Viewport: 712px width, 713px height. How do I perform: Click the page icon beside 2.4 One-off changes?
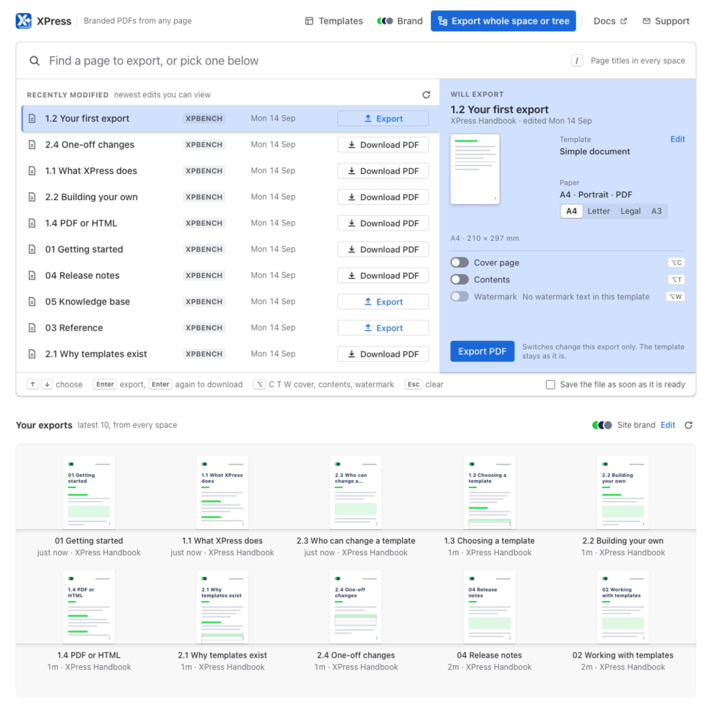point(32,145)
